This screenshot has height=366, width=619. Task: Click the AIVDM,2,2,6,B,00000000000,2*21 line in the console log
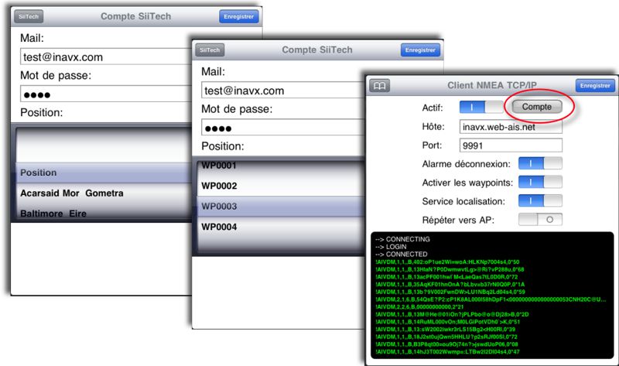click(x=419, y=306)
